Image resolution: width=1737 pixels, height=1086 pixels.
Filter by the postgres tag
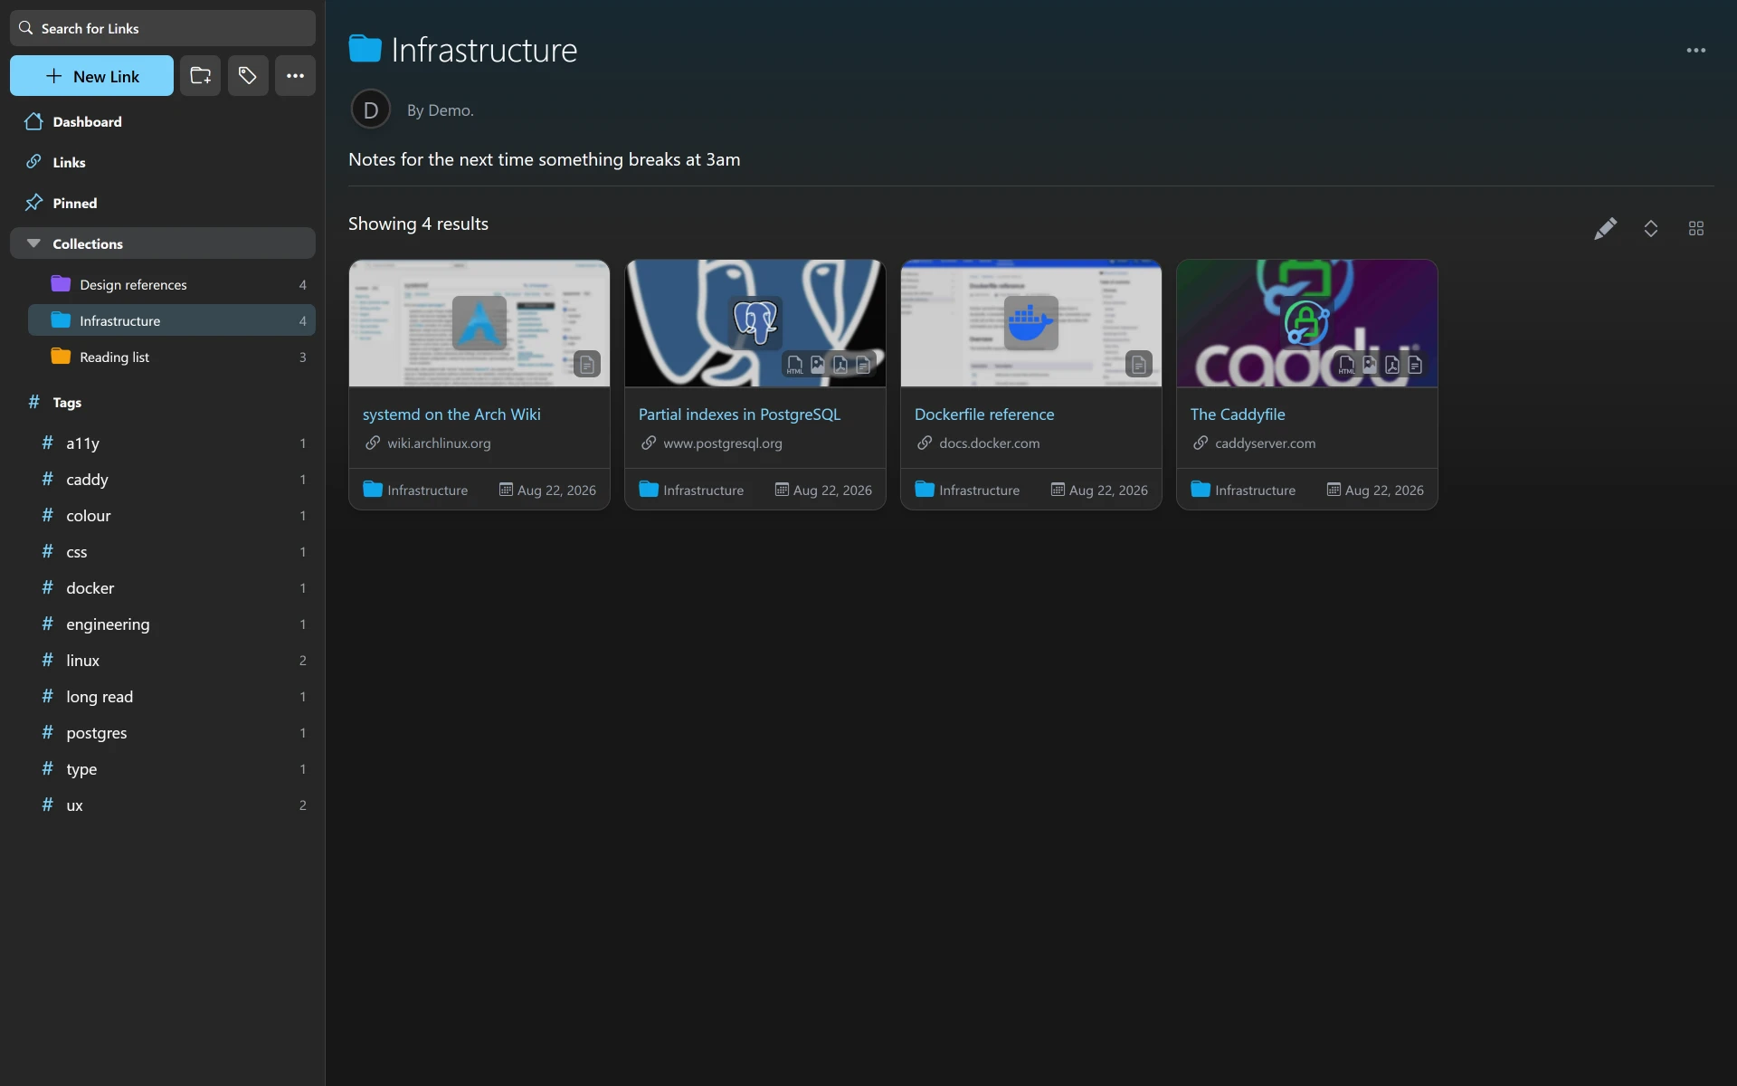pos(172,732)
